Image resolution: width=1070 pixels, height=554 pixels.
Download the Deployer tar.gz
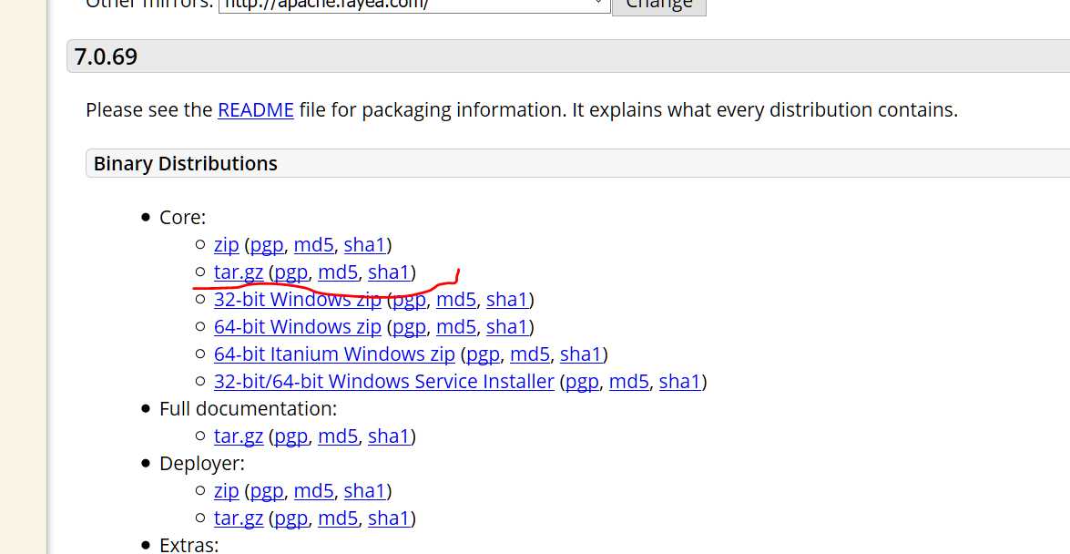tap(239, 518)
